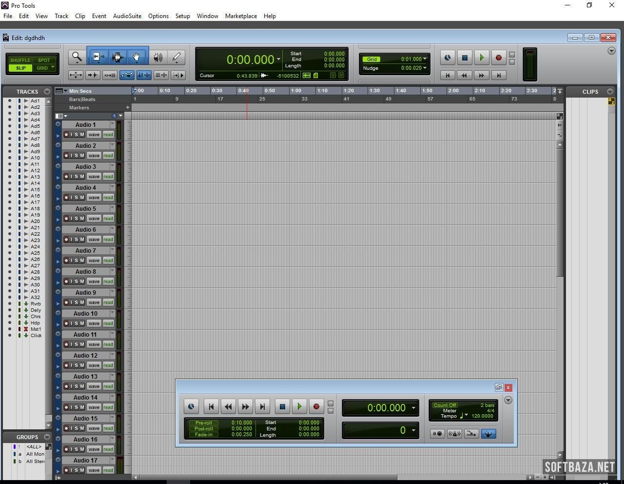Select the Scrubber speaker tool

coord(157,57)
